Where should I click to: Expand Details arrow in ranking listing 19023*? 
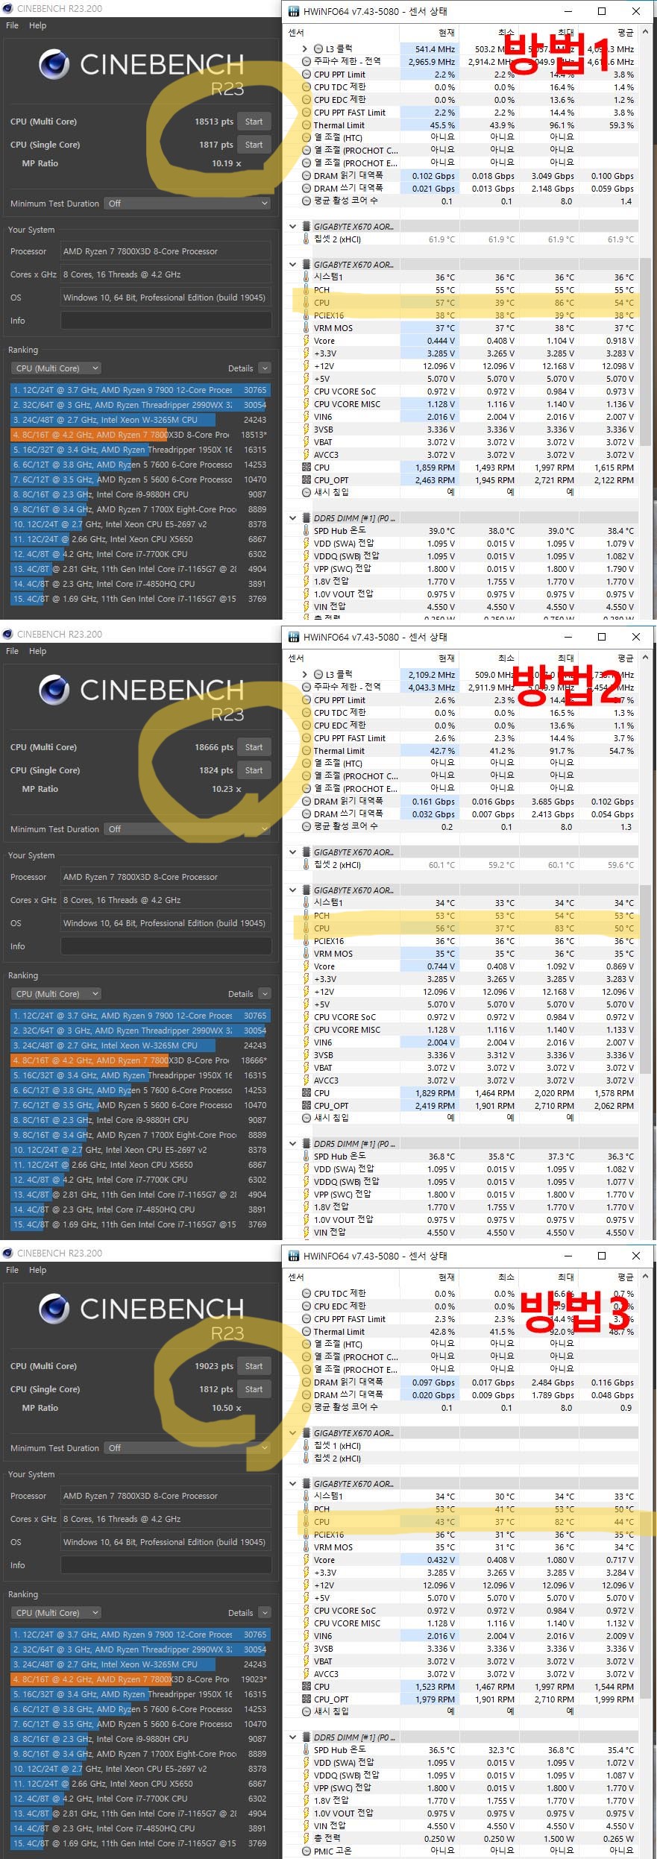coord(265,1613)
